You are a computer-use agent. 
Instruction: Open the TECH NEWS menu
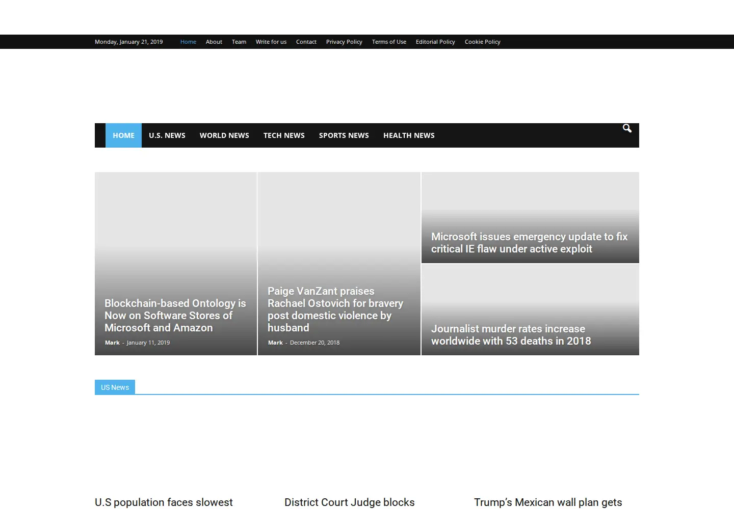pos(284,135)
